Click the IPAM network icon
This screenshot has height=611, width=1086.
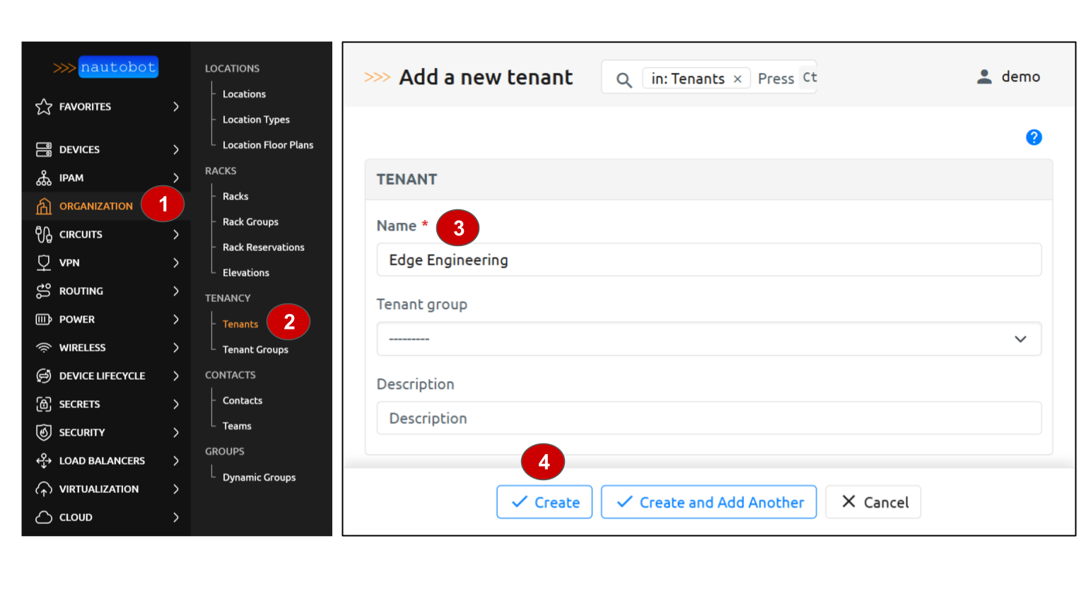point(44,178)
